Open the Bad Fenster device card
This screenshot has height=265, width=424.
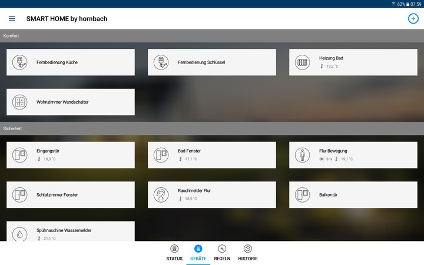coord(212,155)
